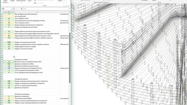Select row header 50
This screenshot has width=187, height=105.
(x=2, y=81)
